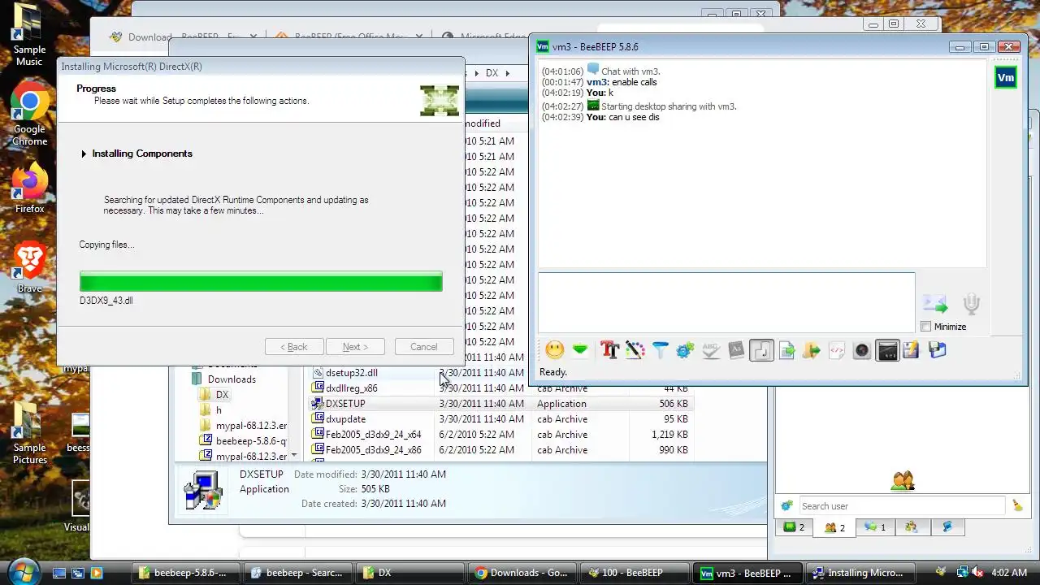Select the DX folder in Explorer tree

pyautogui.click(x=222, y=395)
